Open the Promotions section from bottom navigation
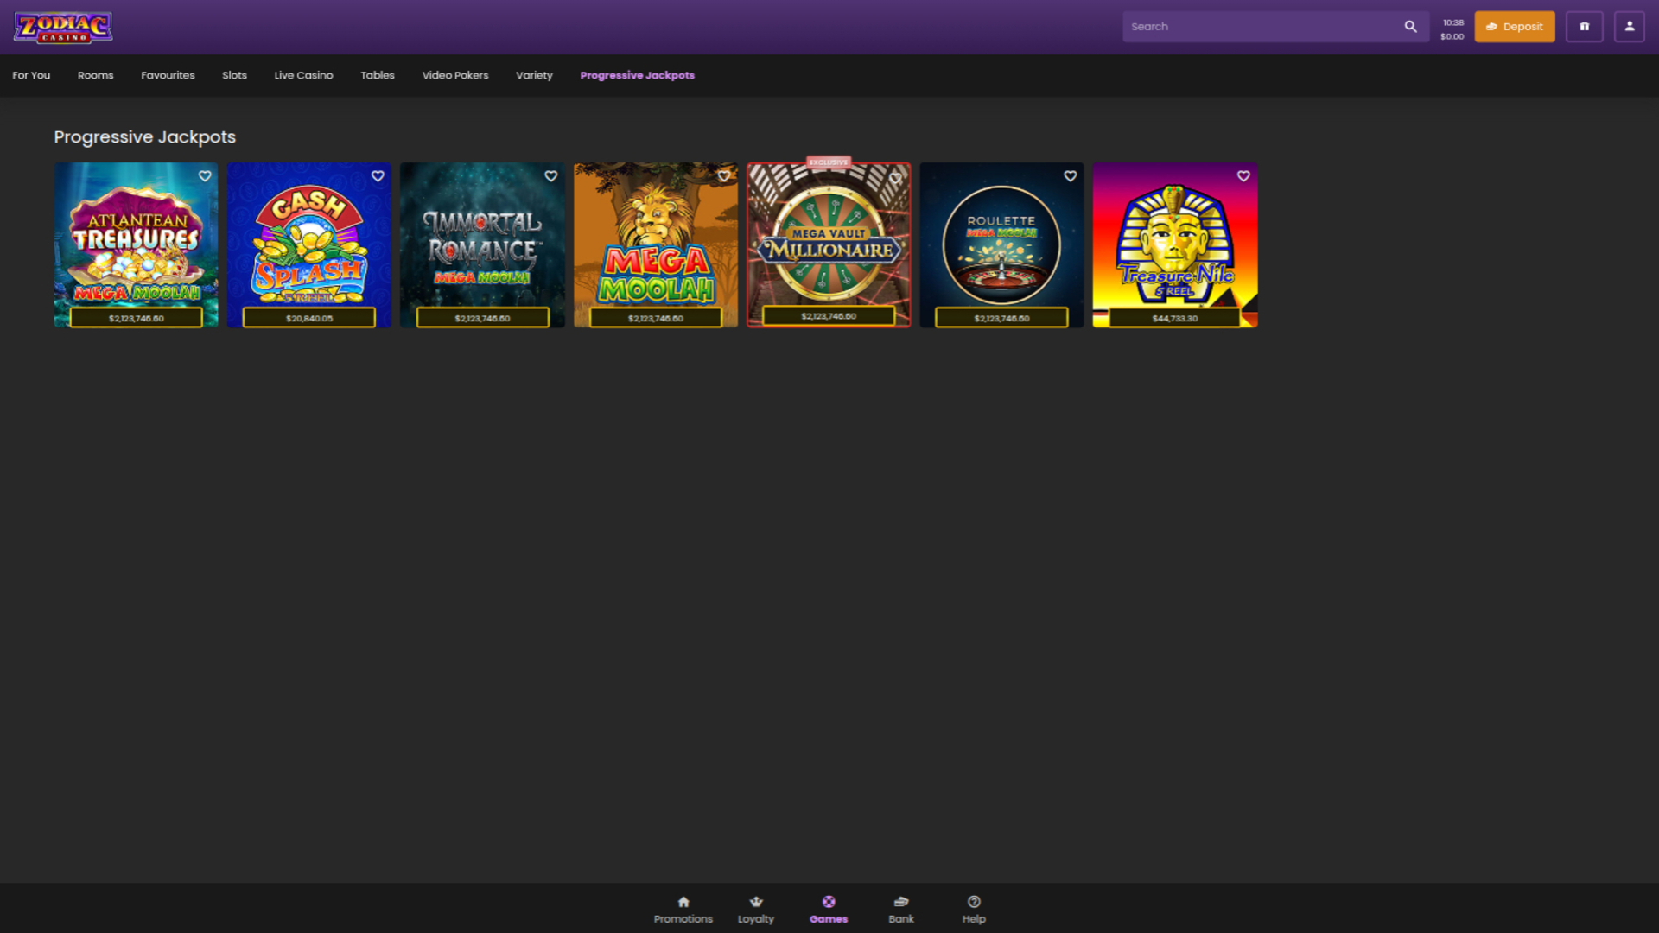Viewport: 1659px width, 933px height. click(683, 909)
